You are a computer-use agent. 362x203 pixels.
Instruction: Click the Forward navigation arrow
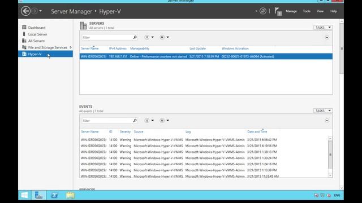point(34,11)
